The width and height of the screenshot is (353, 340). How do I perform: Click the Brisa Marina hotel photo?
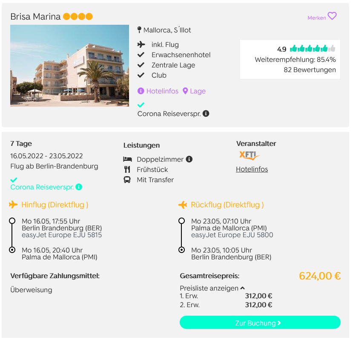[69, 66]
